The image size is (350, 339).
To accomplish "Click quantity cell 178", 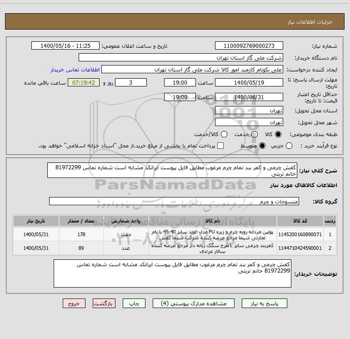I will 81,234.
